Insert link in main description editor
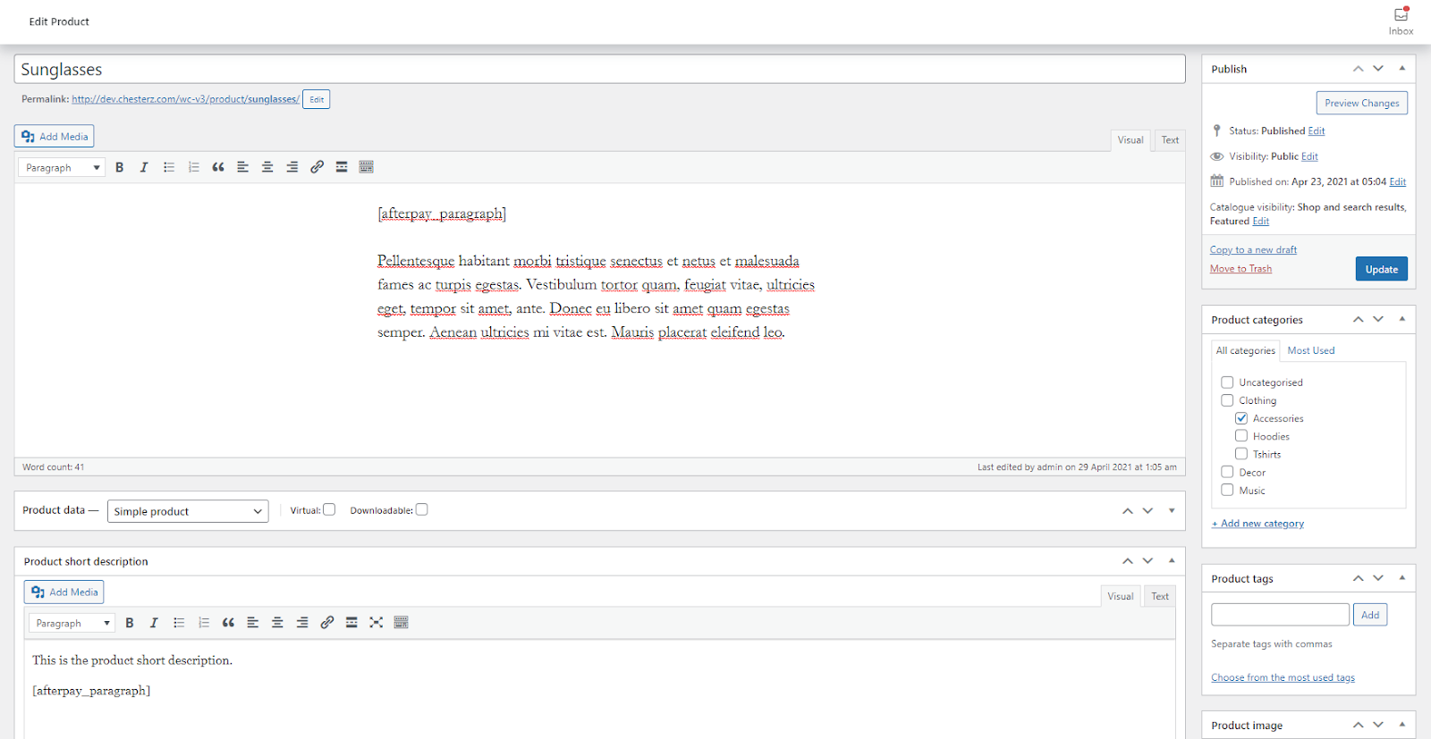The image size is (1431, 739). (317, 167)
